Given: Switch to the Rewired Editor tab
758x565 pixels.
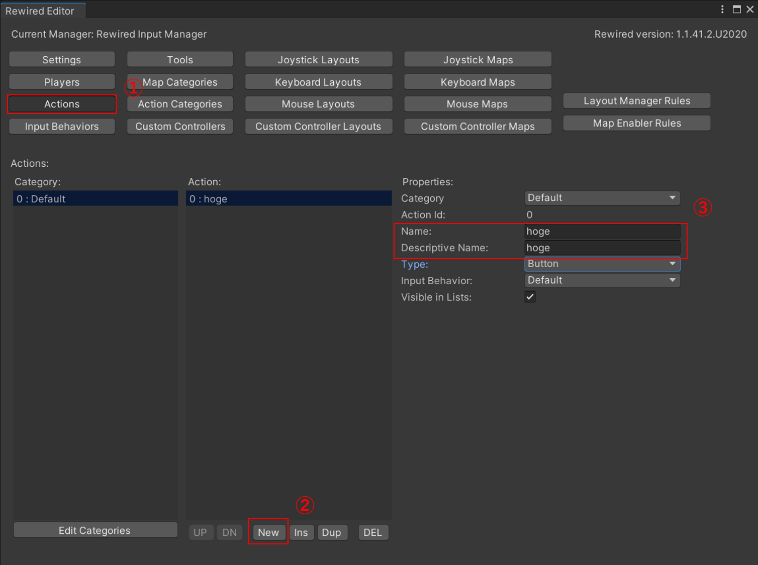Looking at the screenshot, I should (x=40, y=10).
